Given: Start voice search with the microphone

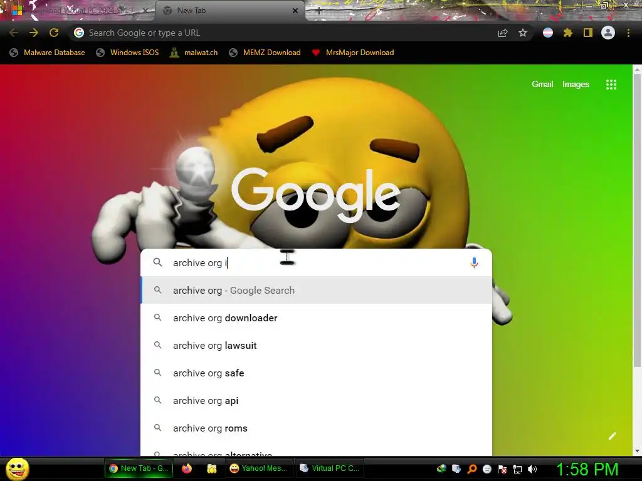Looking at the screenshot, I should click(474, 262).
